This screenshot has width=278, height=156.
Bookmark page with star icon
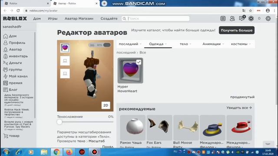250,10
